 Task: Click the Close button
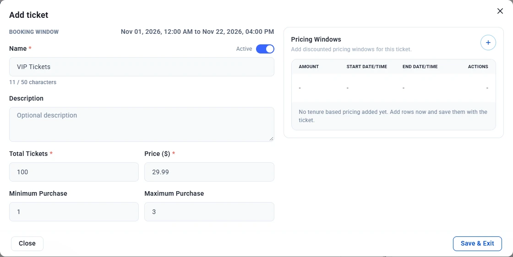[x=27, y=244]
